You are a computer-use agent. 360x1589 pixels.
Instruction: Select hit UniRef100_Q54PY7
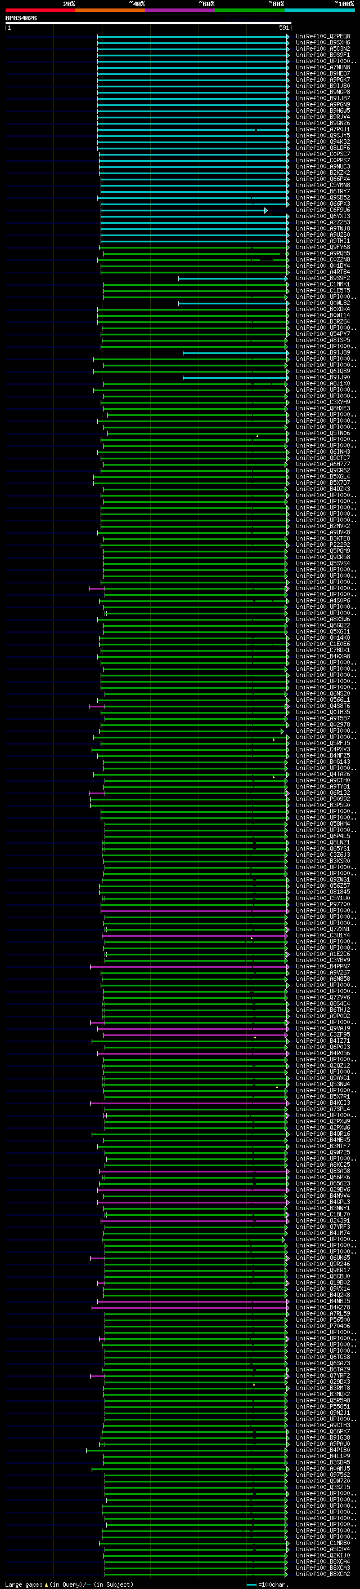tap(323, 334)
